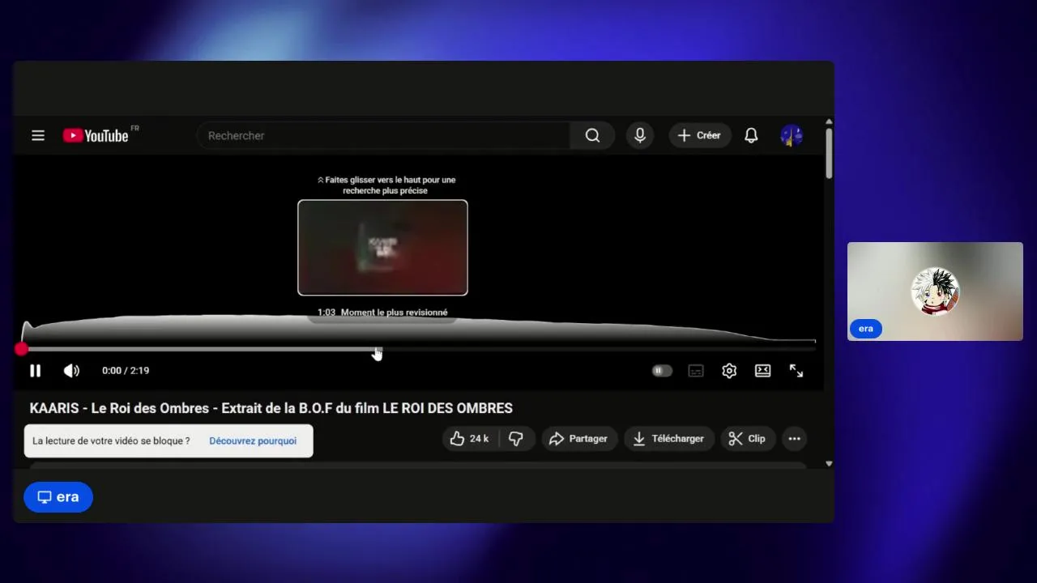Screen dimensions: 1037x583
Task: Switch to theater mode
Action: [763, 371]
